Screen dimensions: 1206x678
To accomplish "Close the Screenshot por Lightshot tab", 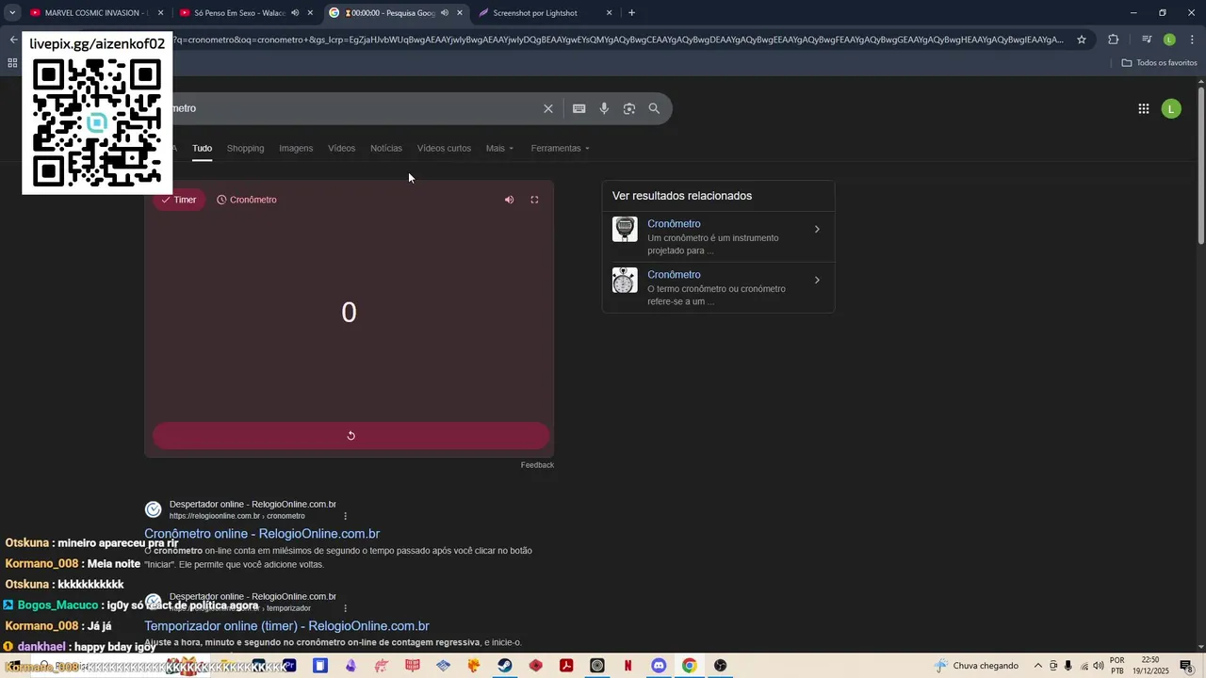I will [x=609, y=13].
